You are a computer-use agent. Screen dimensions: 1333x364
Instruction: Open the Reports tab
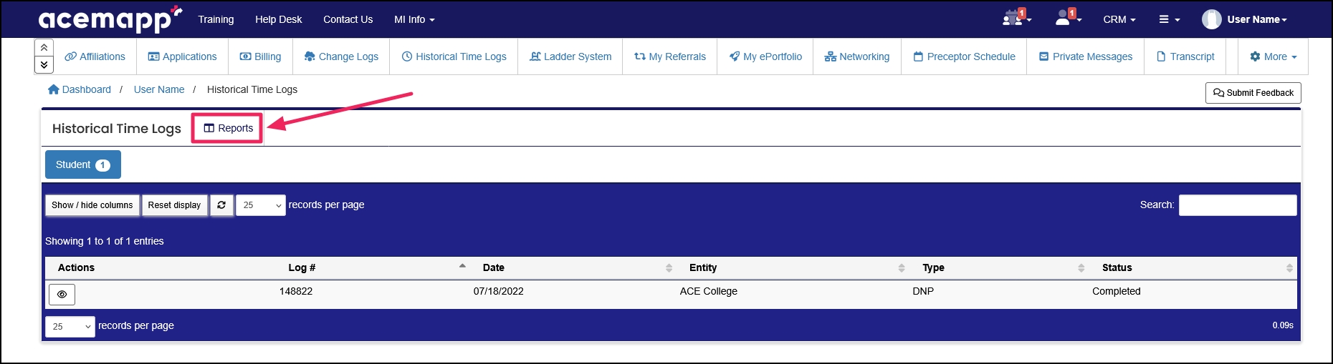pos(228,128)
